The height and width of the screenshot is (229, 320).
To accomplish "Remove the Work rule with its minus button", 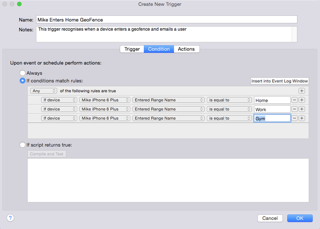I will tap(294, 109).
